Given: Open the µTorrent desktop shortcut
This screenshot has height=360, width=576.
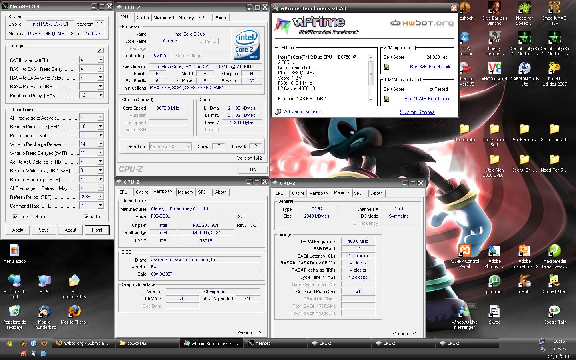Looking at the screenshot, I should 494,284.
